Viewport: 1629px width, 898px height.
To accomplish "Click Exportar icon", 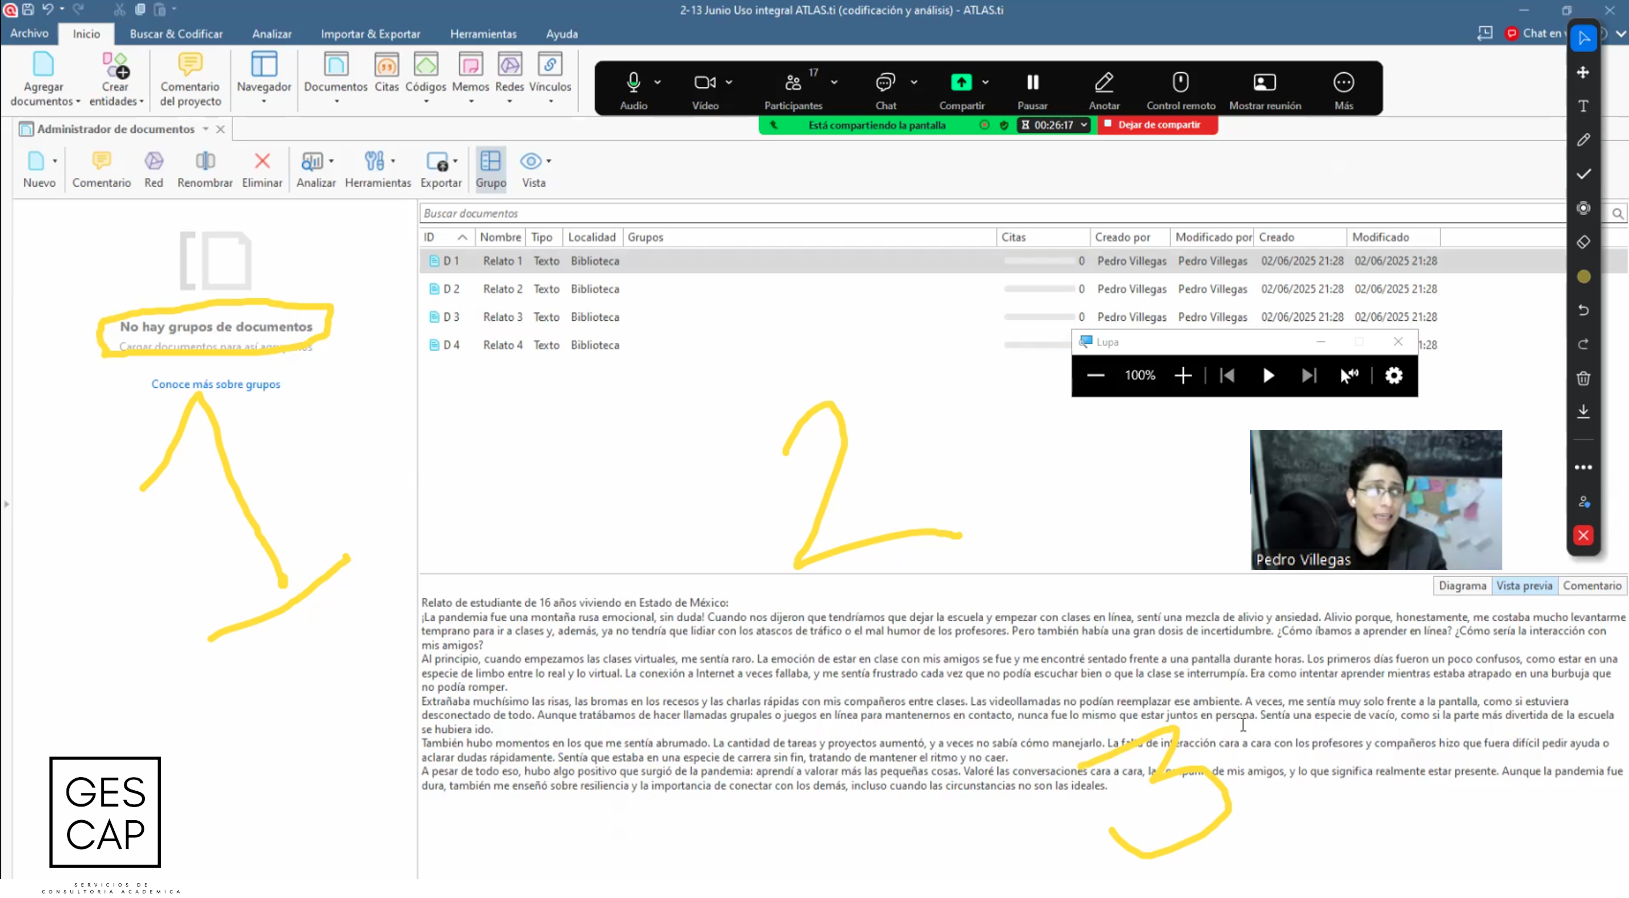I will 438,161.
